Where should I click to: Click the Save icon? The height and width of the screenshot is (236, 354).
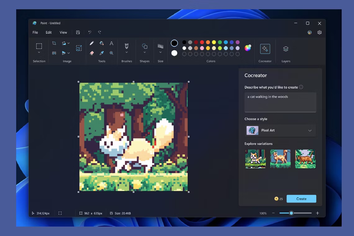pyautogui.click(x=78, y=32)
